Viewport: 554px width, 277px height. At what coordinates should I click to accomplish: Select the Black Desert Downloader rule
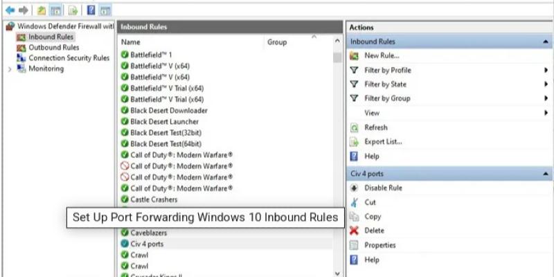coord(169,111)
